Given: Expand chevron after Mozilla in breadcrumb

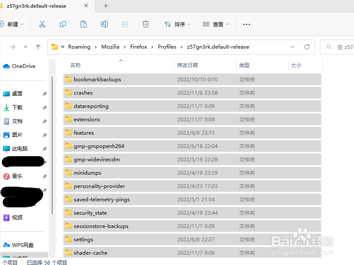Looking at the screenshot, I should coord(125,47).
